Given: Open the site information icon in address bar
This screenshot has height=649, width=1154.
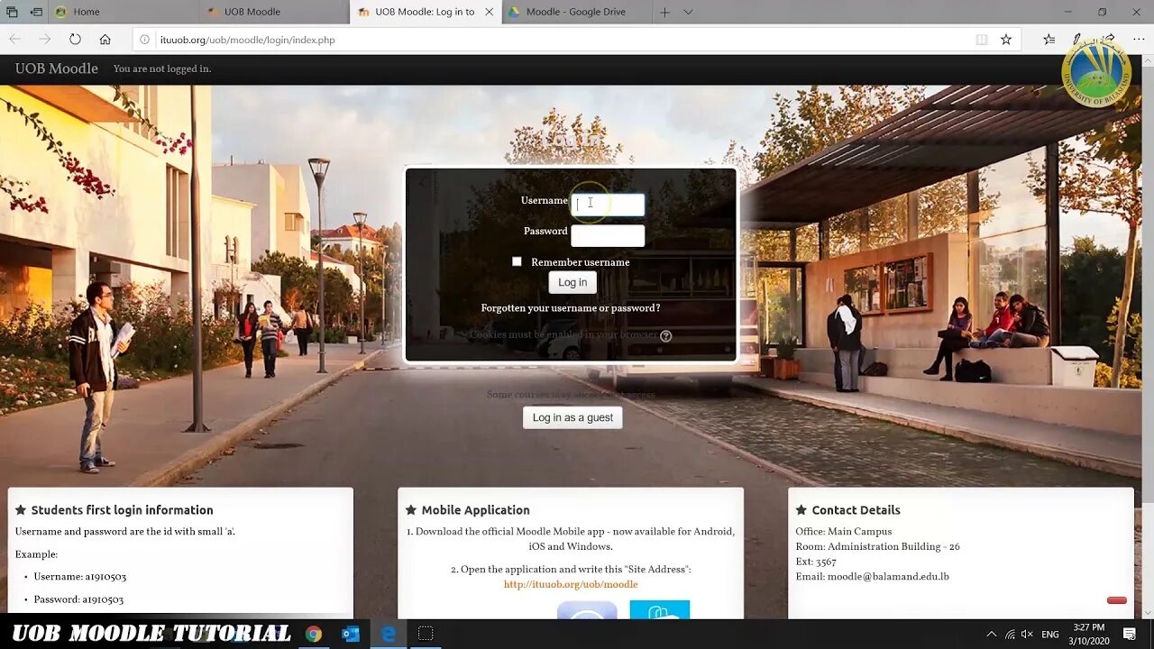Looking at the screenshot, I should pyautogui.click(x=144, y=40).
